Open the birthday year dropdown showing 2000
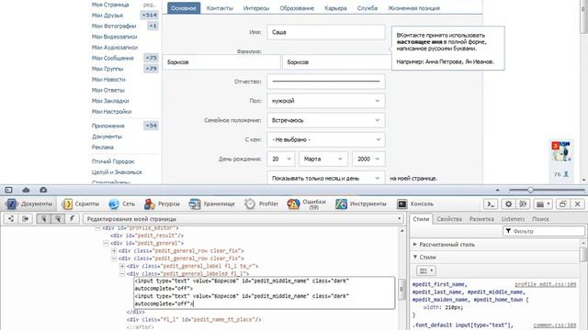 point(368,159)
